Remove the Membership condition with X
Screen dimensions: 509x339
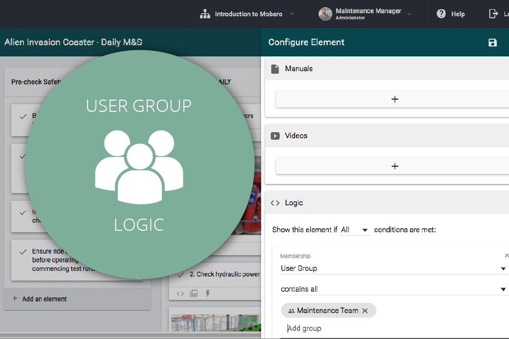[x=506, y=256]
